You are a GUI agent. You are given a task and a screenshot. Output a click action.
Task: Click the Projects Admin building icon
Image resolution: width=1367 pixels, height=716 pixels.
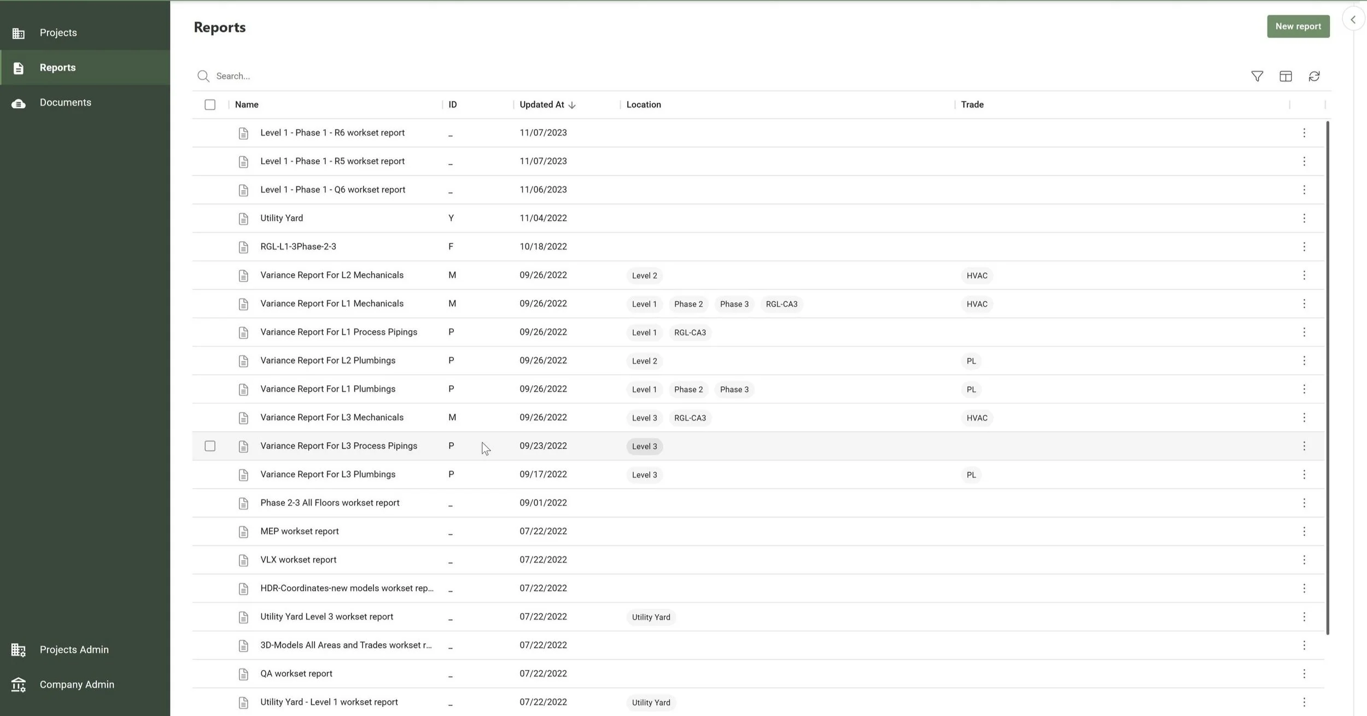click(x=19, y=650)
